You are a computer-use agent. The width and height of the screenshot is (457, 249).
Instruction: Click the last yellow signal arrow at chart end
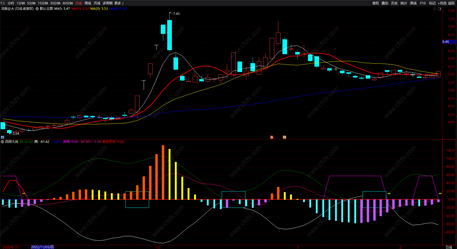[440, 193]
